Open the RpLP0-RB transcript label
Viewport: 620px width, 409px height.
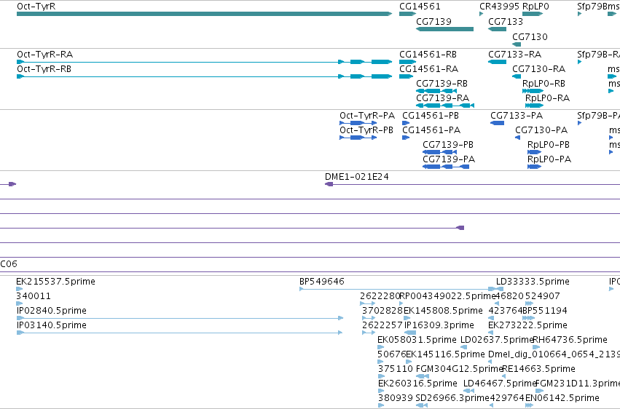pos(544,83)
